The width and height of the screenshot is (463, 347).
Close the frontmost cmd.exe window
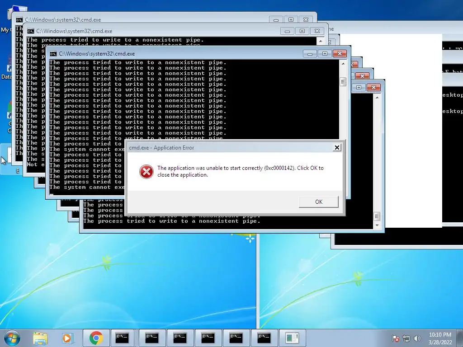click(340, 54)
